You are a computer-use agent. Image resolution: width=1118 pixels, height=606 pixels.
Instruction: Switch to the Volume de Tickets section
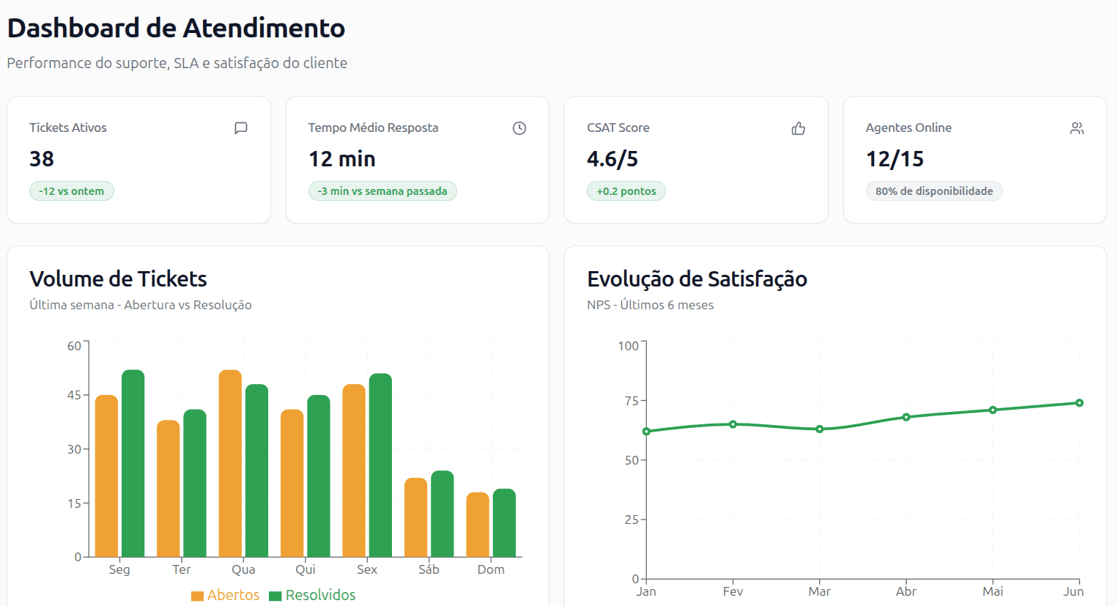click(x=118, y=279)
